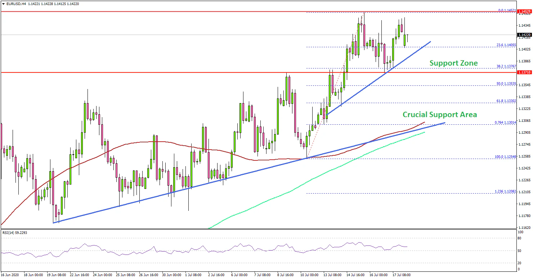Select the "Support Zone" text label
This screenshot has width=533, height=279.
tap(453, 63)
